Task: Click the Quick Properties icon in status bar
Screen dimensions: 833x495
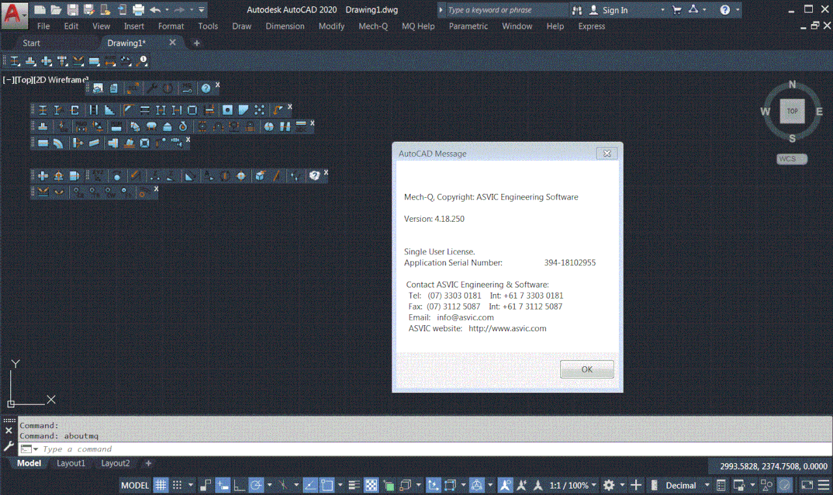Action: (721, 485)
